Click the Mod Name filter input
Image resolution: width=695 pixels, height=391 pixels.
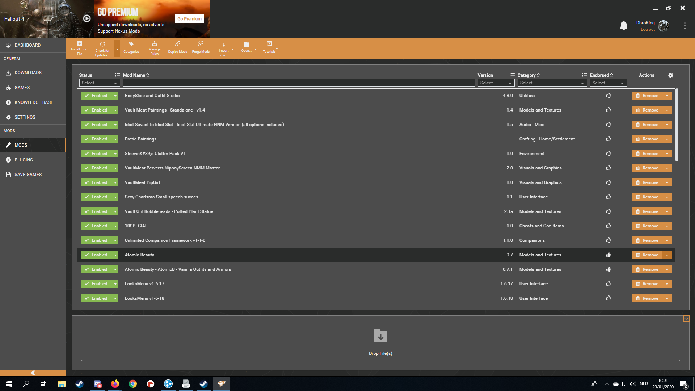click(299, 83)
